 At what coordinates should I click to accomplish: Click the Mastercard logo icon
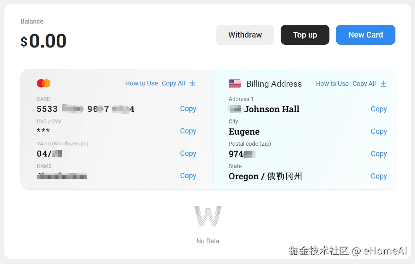44,83
